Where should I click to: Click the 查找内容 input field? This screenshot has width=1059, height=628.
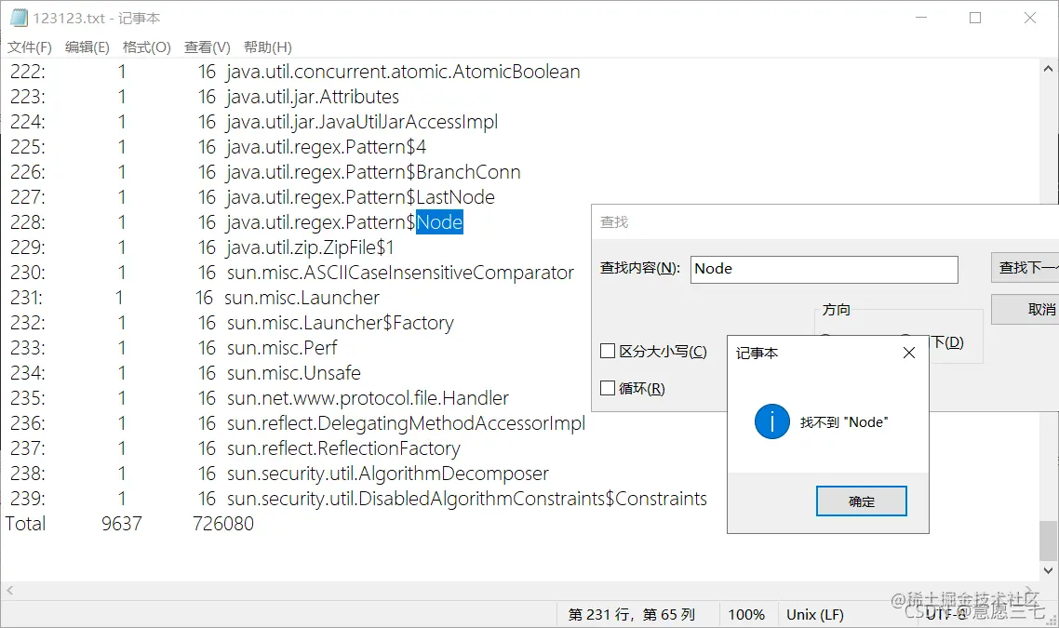(824, 269)
